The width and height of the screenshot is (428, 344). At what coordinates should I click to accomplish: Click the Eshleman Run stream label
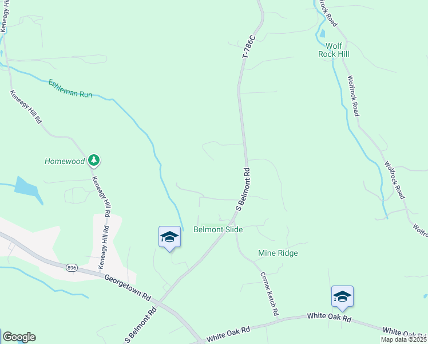(70, 89)
